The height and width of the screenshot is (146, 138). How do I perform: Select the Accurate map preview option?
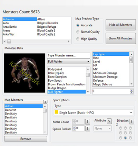tap(78, 25)
